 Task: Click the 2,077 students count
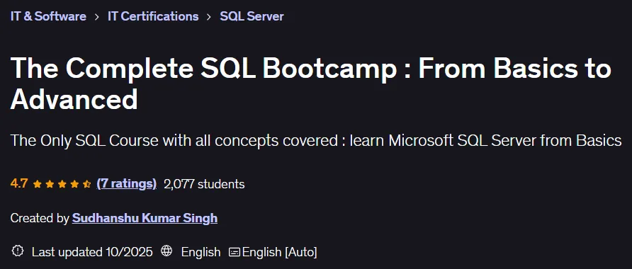(x=204, y=184)
